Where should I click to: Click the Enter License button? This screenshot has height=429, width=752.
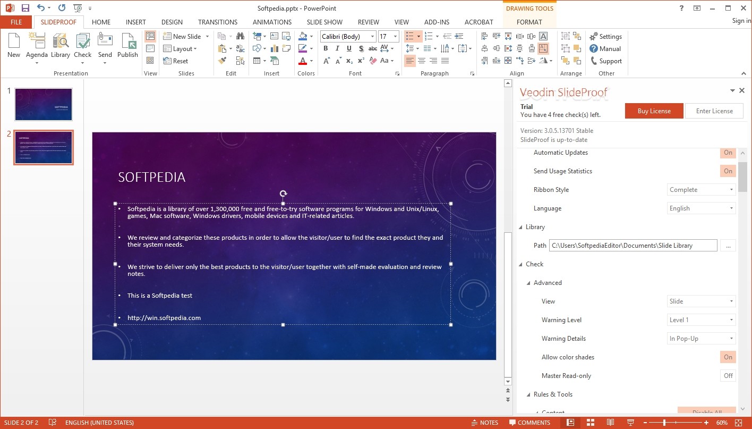[714, 111]
